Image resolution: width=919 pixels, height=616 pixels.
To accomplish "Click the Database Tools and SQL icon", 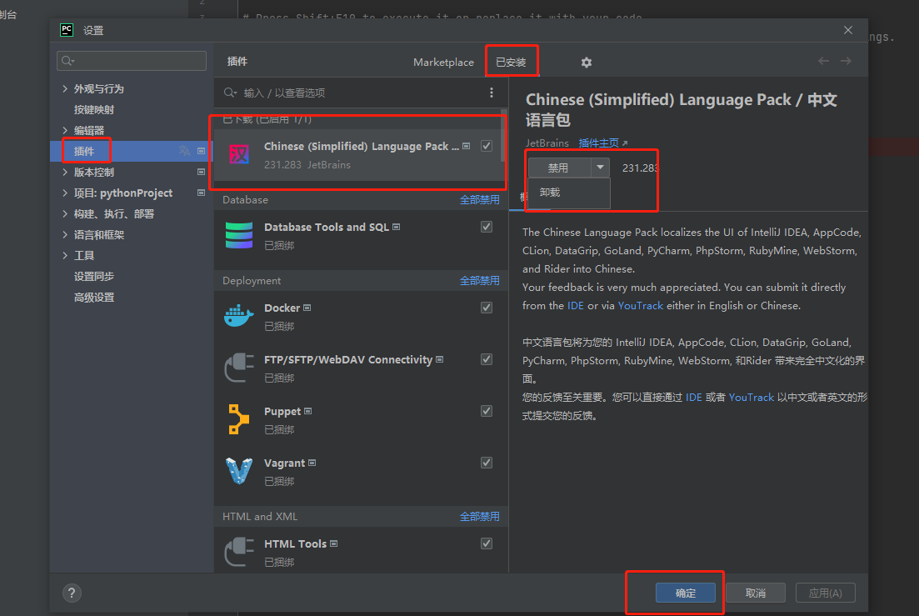I will 239,236.
